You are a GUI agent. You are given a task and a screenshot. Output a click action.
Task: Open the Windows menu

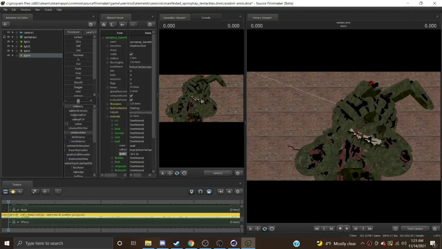click(26, 10)
